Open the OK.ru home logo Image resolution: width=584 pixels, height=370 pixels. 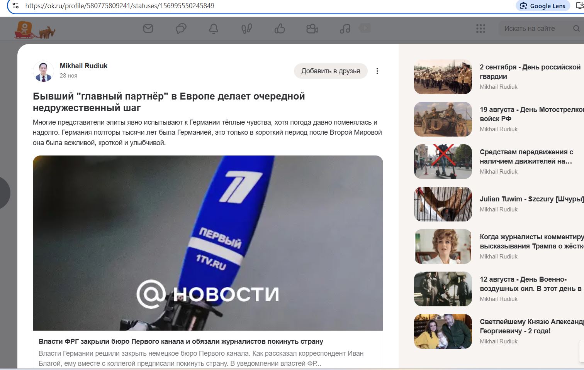pyautogui.click(x=35, y=30)
